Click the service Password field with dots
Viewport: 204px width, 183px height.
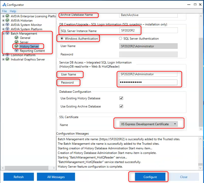(x=148, y=82)
